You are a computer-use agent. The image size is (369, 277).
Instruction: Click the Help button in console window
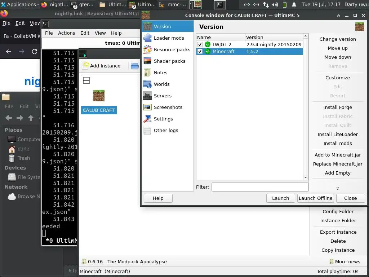[158, 198]
